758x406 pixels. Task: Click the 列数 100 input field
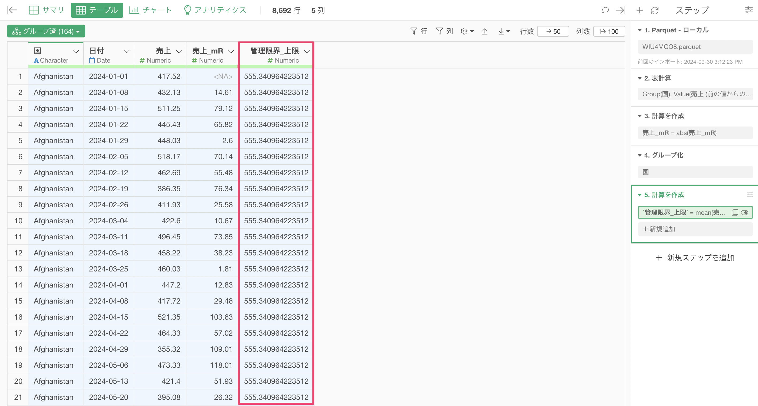pyautogui.click(x=609, y=31)
